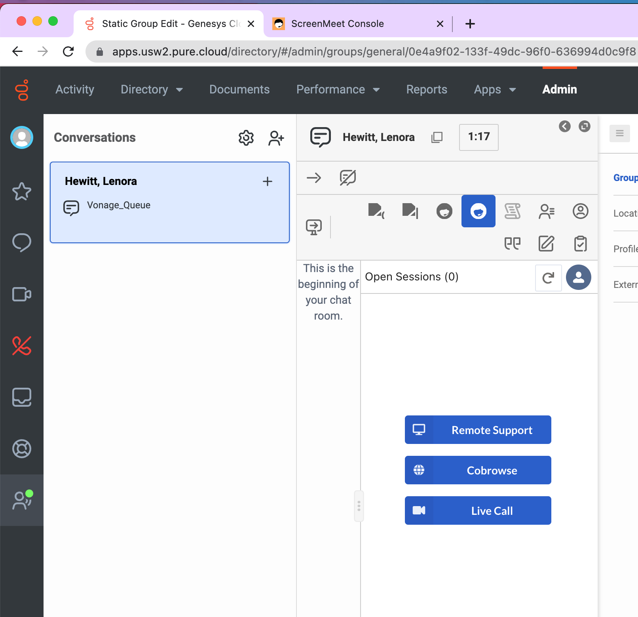Click the ScreenMeet user account avatar button

coord(579,277)
